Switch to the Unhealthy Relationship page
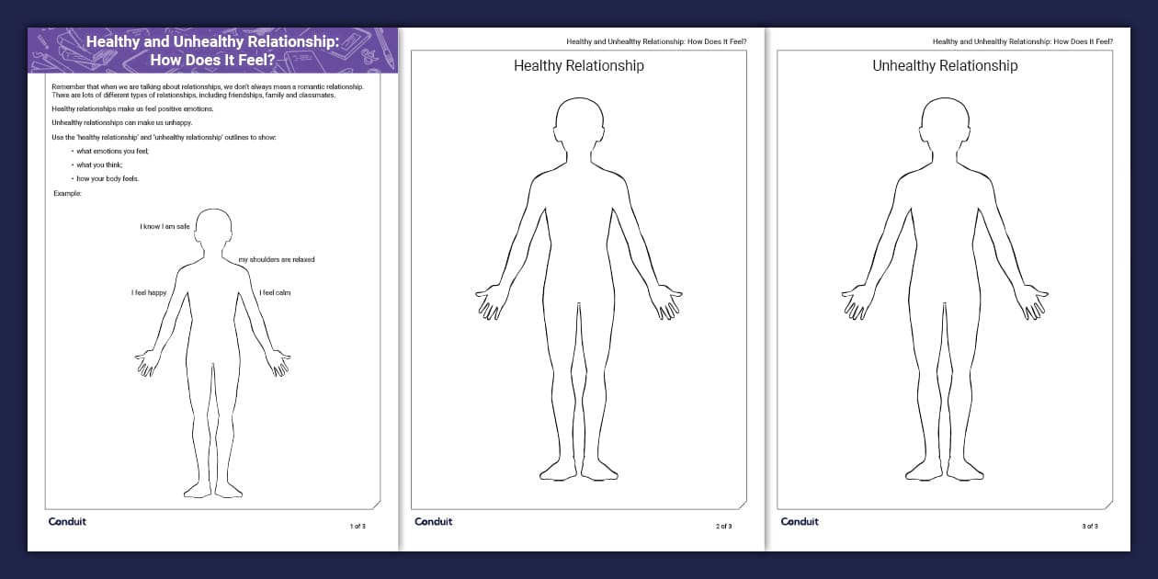The height and width of the screenshot is (579, 1158). pyautogui.click(x=945, y=65)
